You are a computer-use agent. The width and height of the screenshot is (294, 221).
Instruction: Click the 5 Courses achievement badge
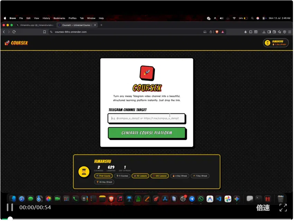(122, 176)
